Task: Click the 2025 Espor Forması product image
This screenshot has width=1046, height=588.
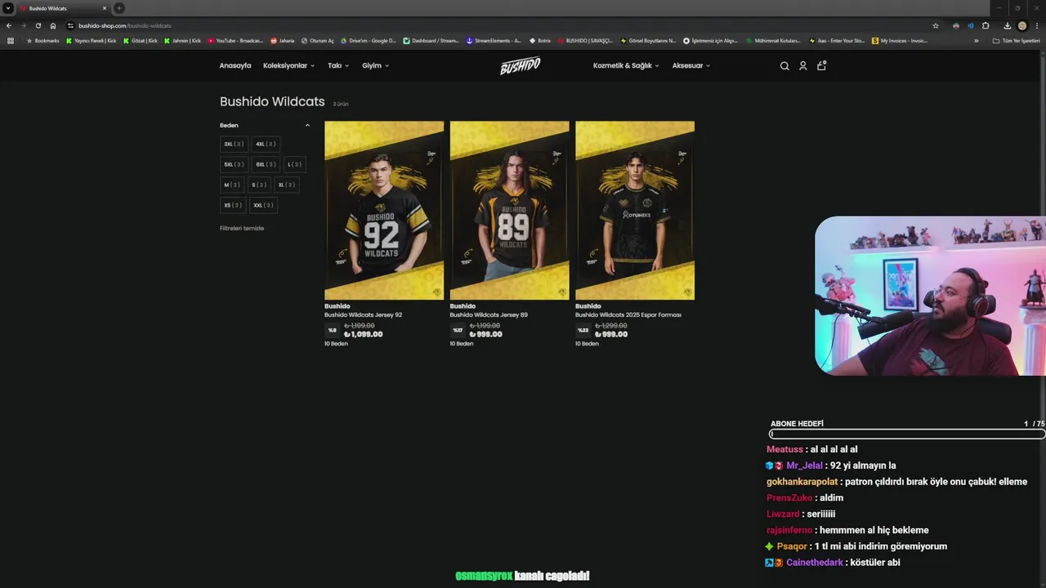Action: (635, 211)
